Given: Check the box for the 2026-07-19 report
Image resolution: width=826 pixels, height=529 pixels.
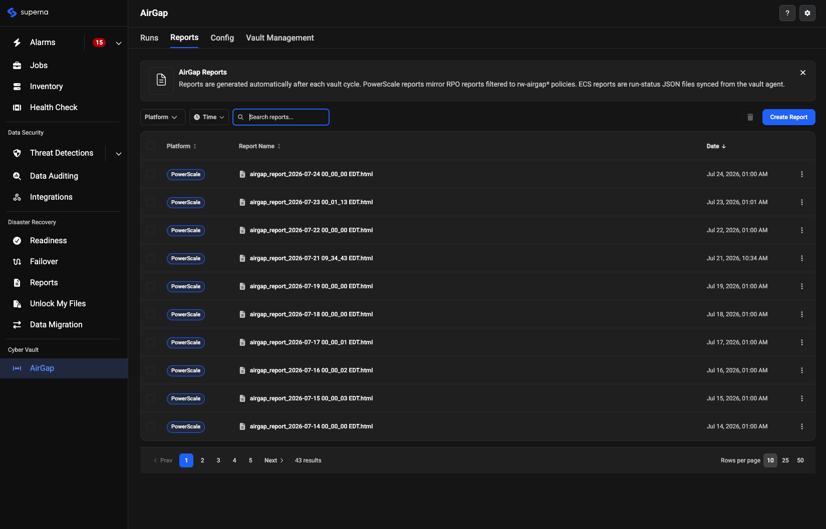Looking at the screenshot, I should click(151, 286).
